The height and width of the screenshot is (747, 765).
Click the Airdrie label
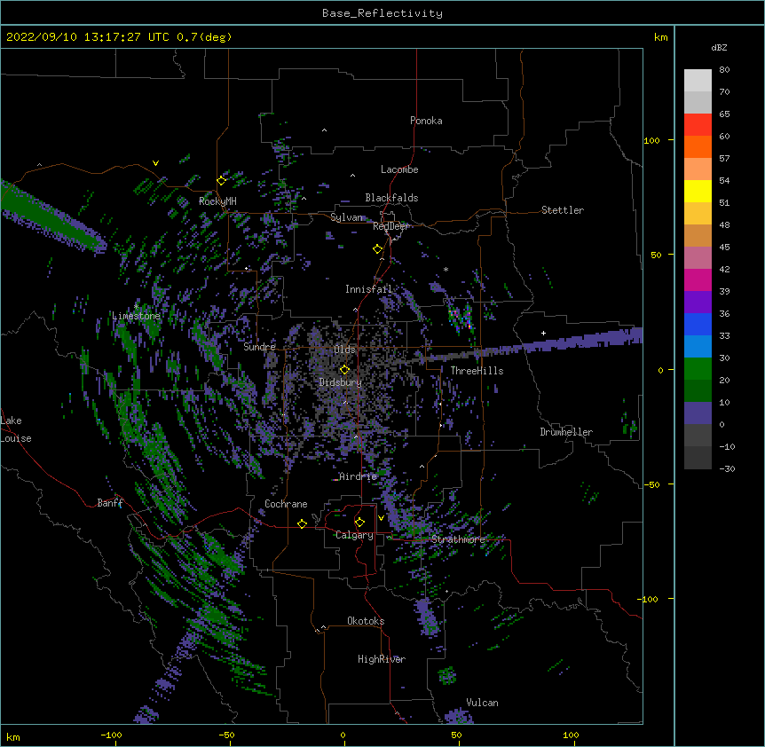(358, 476)
